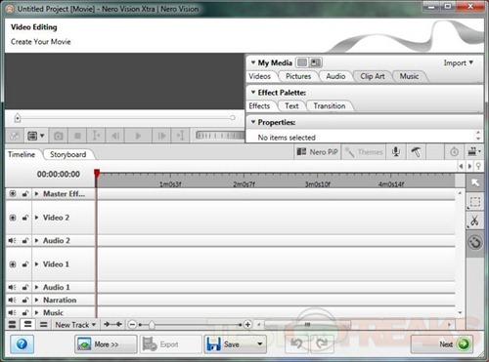The height and width of the screenshot is (362, 489).
Task: Mute the Audio 1 track
Action: (x=12, y=287)
